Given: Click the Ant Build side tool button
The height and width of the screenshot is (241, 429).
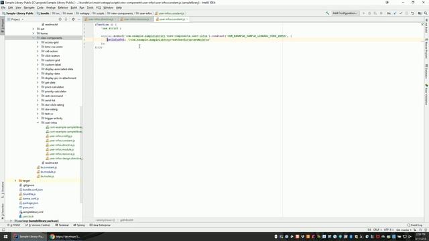Looking at the screenshot, I should click(x=426, y=26).
